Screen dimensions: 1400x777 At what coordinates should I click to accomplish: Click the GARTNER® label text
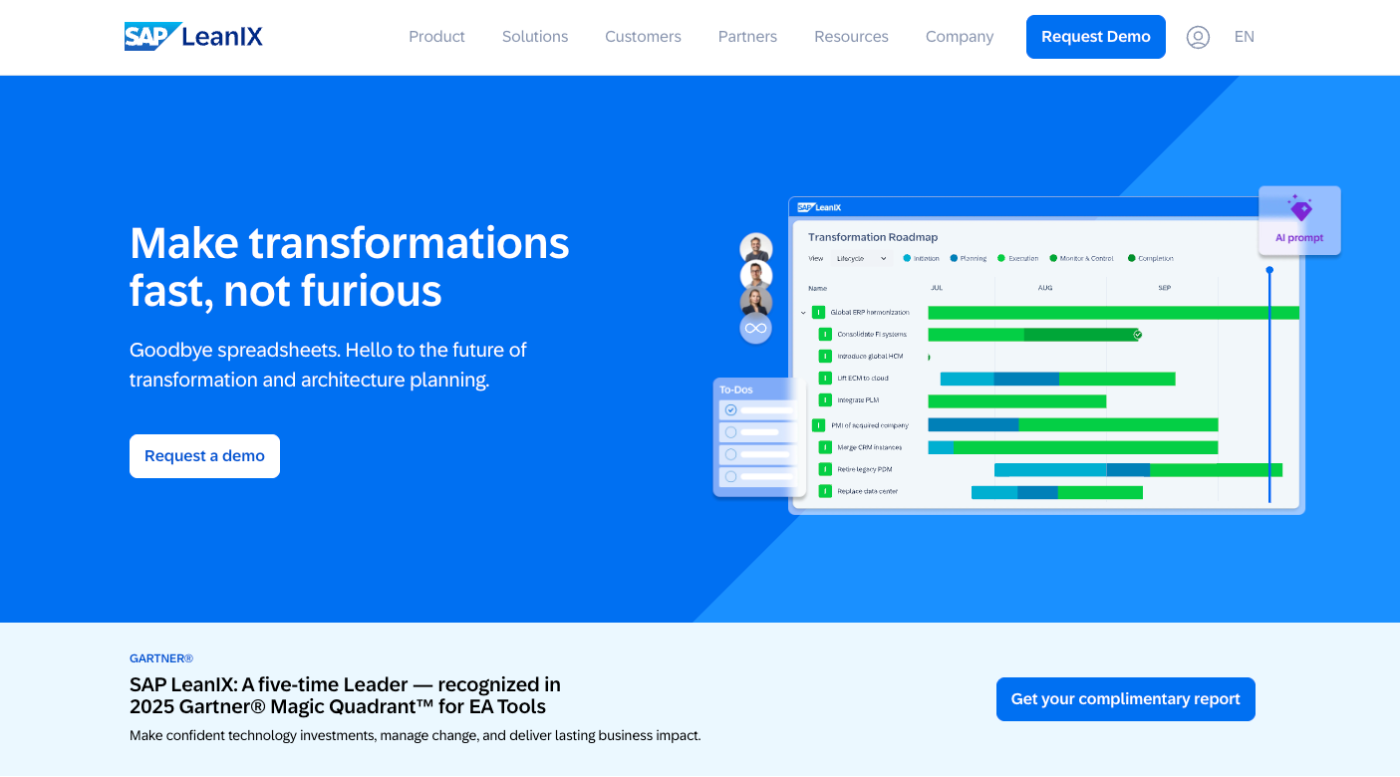(161, 658)
